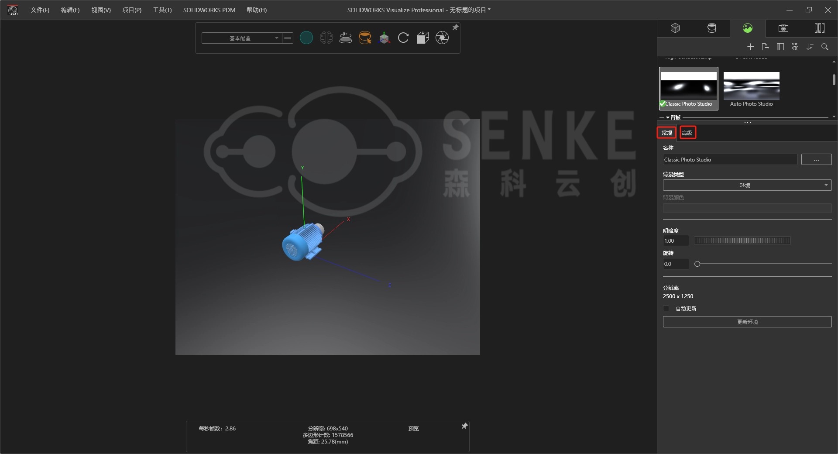Click the 明暗度 value field 1.00
Screen dimensions: 838x454
(675, 241)
